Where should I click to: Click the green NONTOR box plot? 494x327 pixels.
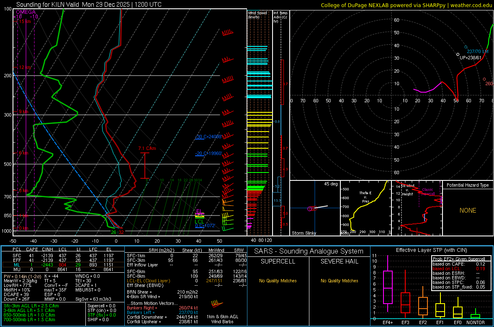(x=476, y=314)
